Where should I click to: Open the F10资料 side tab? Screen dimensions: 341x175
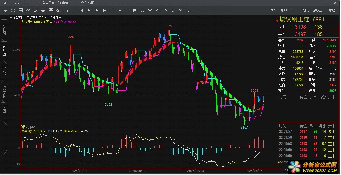(4, 92)
